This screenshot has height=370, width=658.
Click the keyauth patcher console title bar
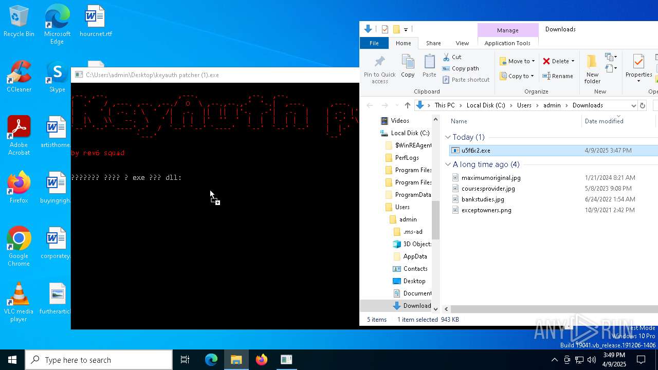(x=215, y=75)
